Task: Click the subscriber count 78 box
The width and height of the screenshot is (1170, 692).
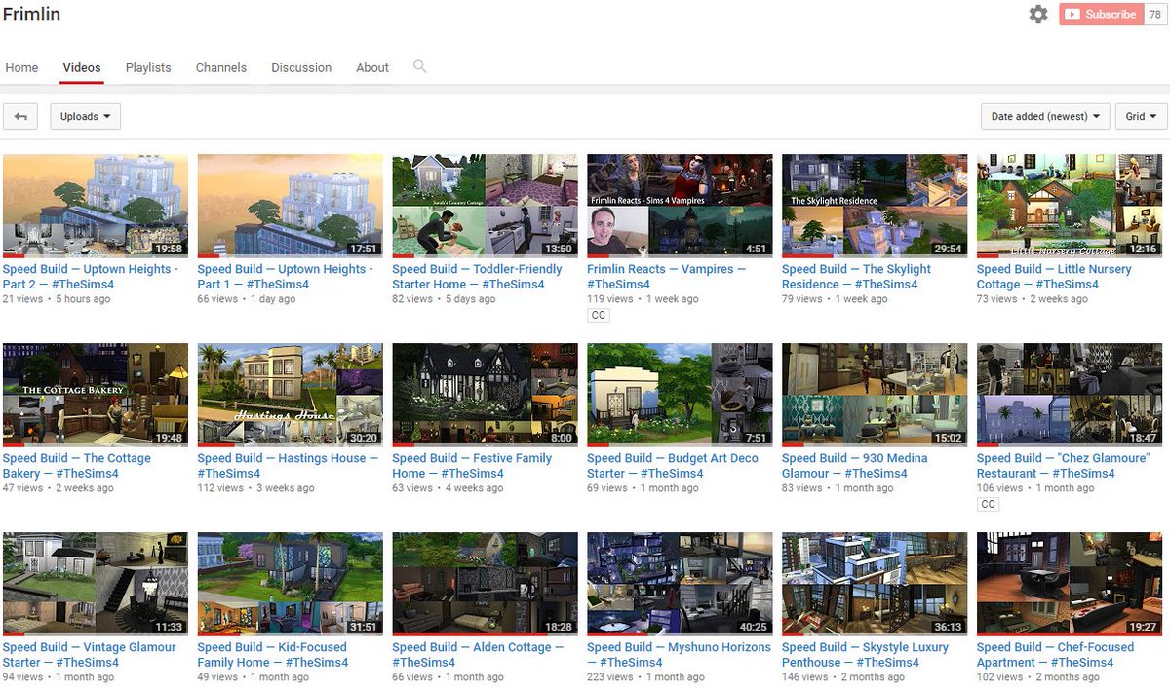Action: click(1155, 15)
